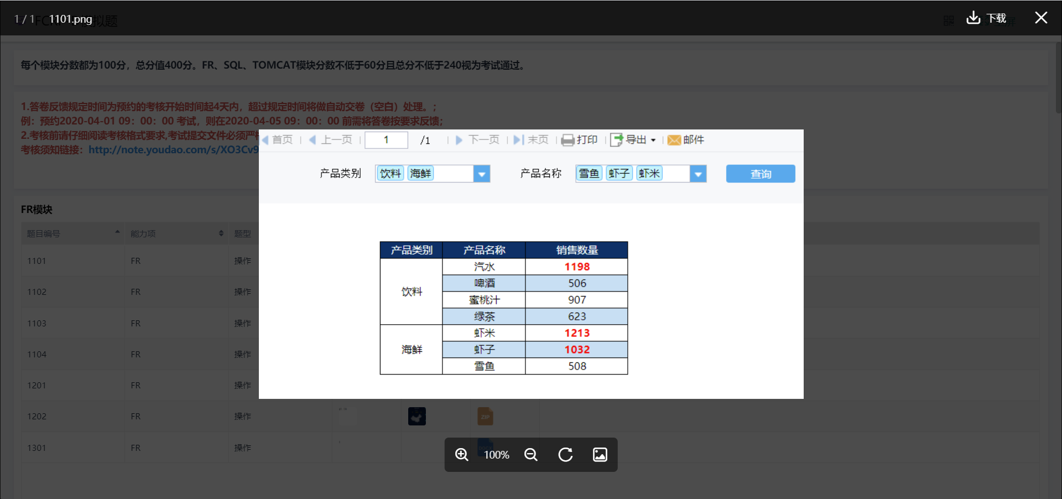1062x499 pixels.
Task: Open the youdao note link
Action: (173, 150)
